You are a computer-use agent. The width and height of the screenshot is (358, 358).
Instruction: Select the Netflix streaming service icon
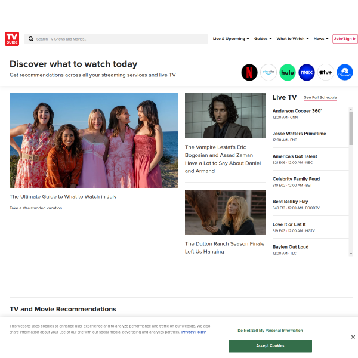click(x=249, y=72)
